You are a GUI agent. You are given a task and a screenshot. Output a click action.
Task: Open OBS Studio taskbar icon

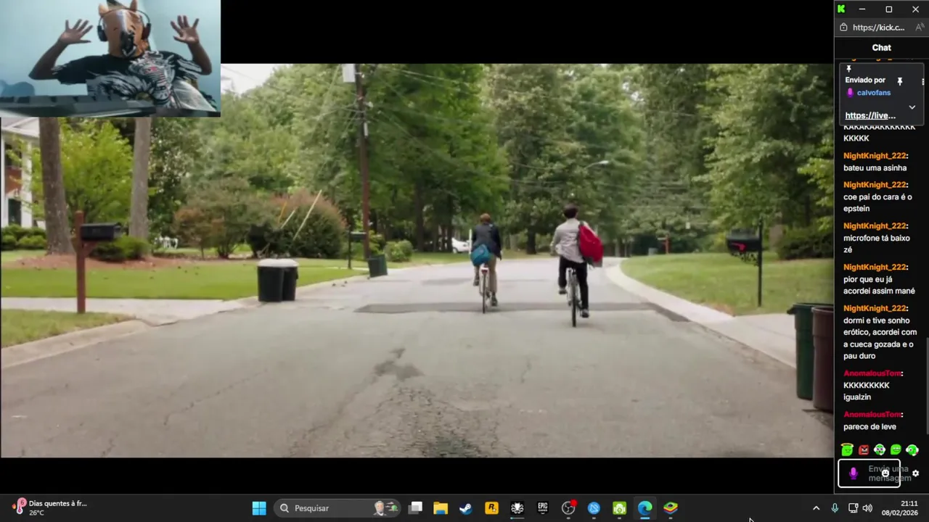[568, 508]
